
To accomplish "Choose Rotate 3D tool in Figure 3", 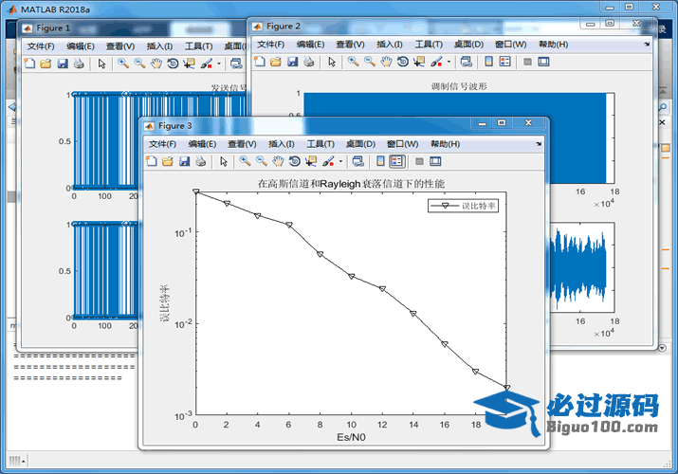I will [x=295, y=161].
